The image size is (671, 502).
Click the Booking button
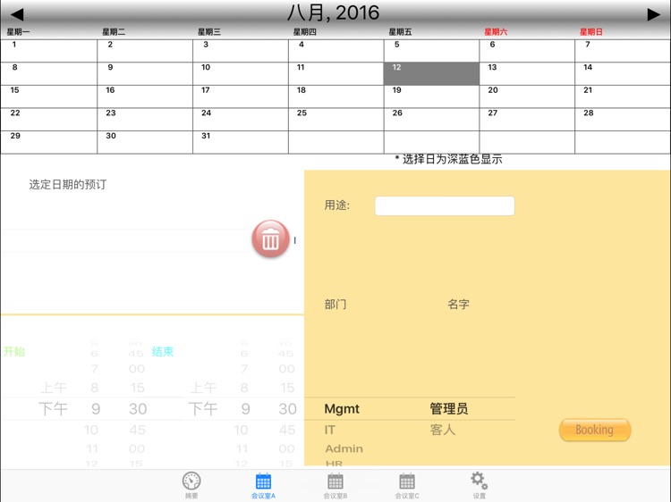(595, 430)
